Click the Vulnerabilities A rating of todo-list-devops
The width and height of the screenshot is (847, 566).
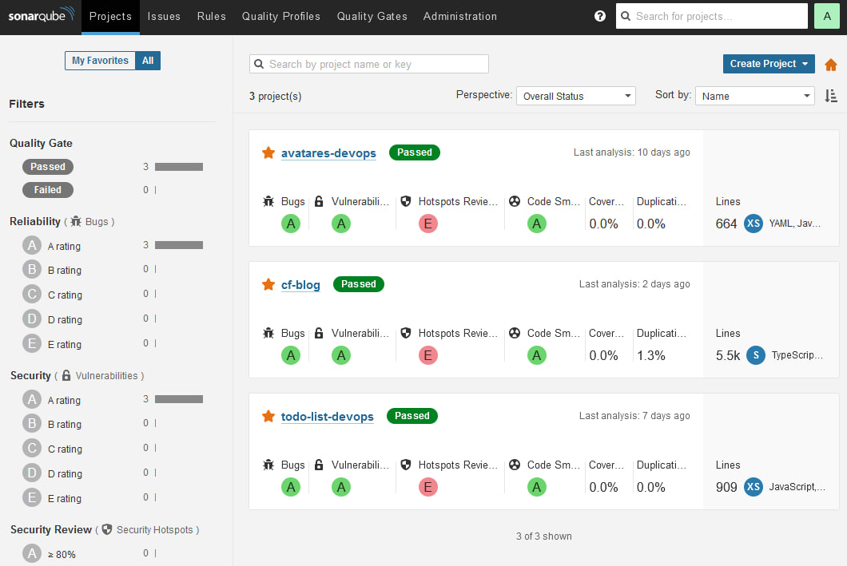click(341, 487)
